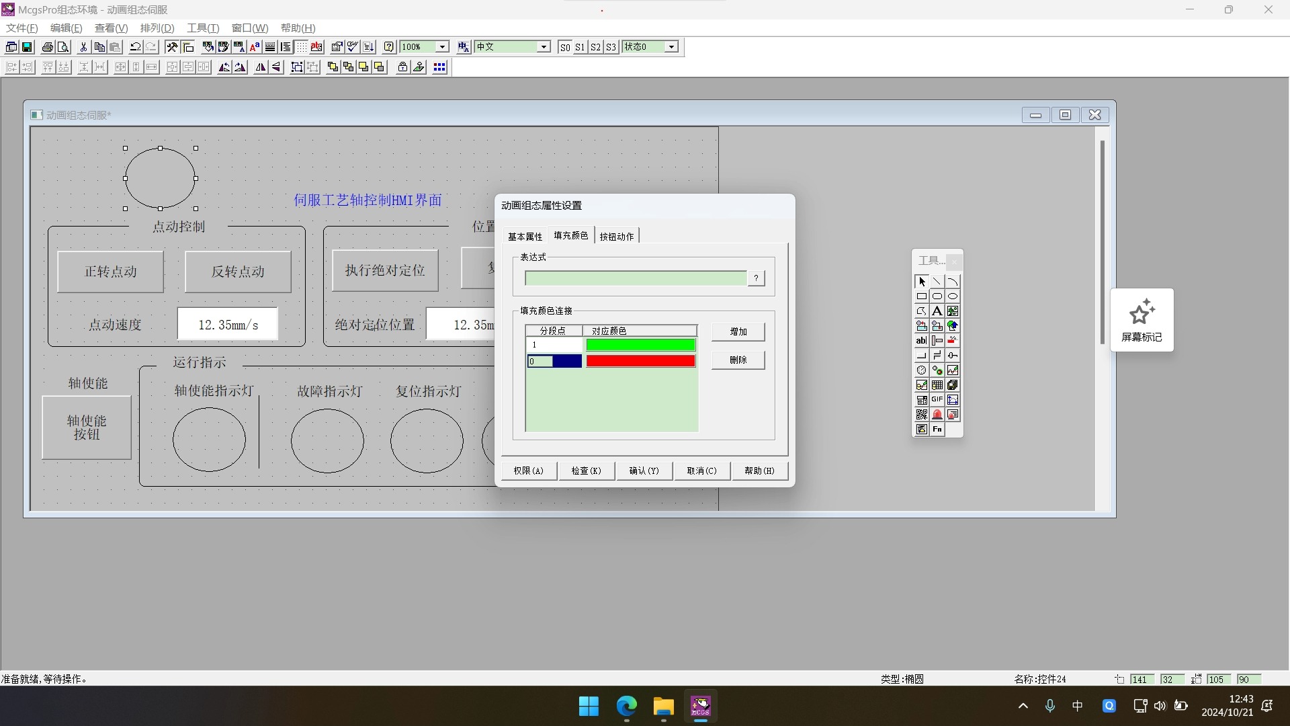Toggle the S3 state button
The image size is (1290, 726).
tap(611, 47)
